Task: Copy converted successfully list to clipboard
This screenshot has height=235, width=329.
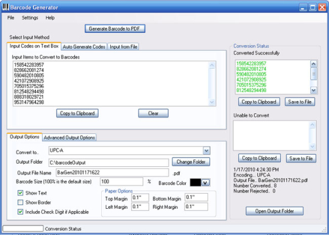Action: (x=259, y=102)
